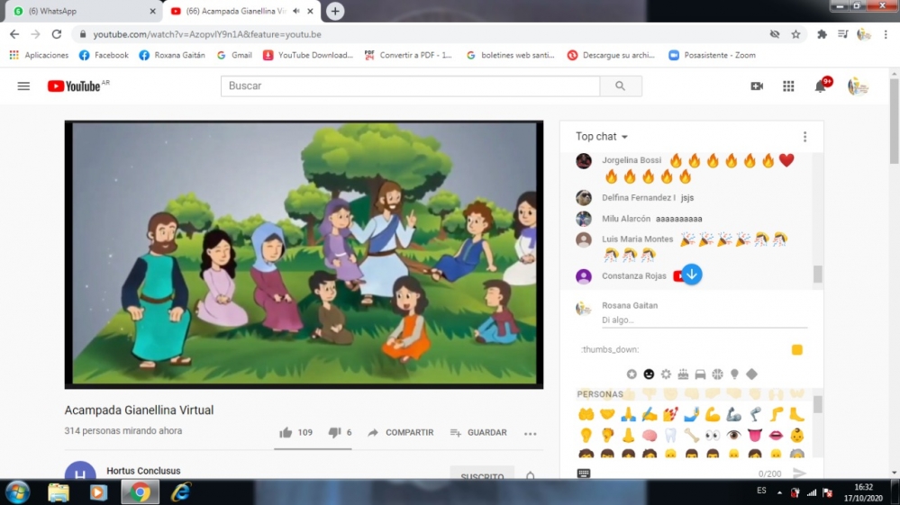
Task: Show hidden system tray icons arrow
Action: 779,491
